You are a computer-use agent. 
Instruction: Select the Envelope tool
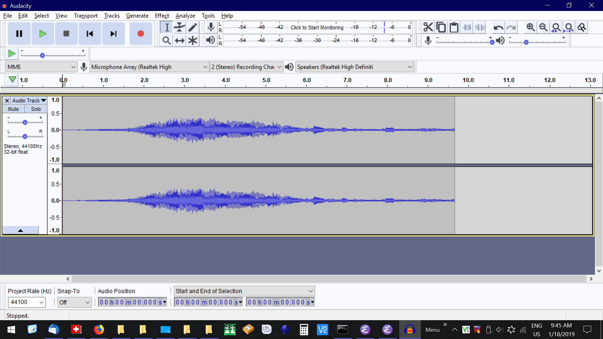[x=179, y=27]
